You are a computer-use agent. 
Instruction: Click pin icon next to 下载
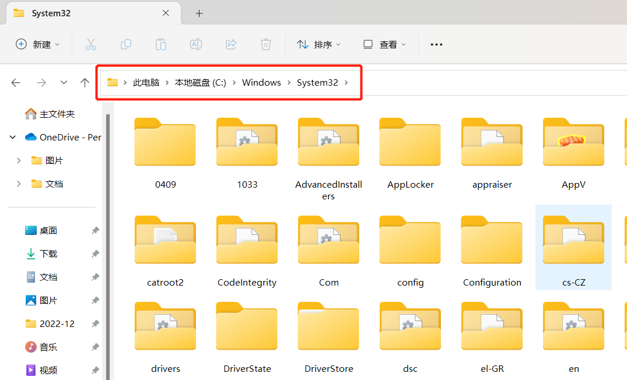coord(95,254)
